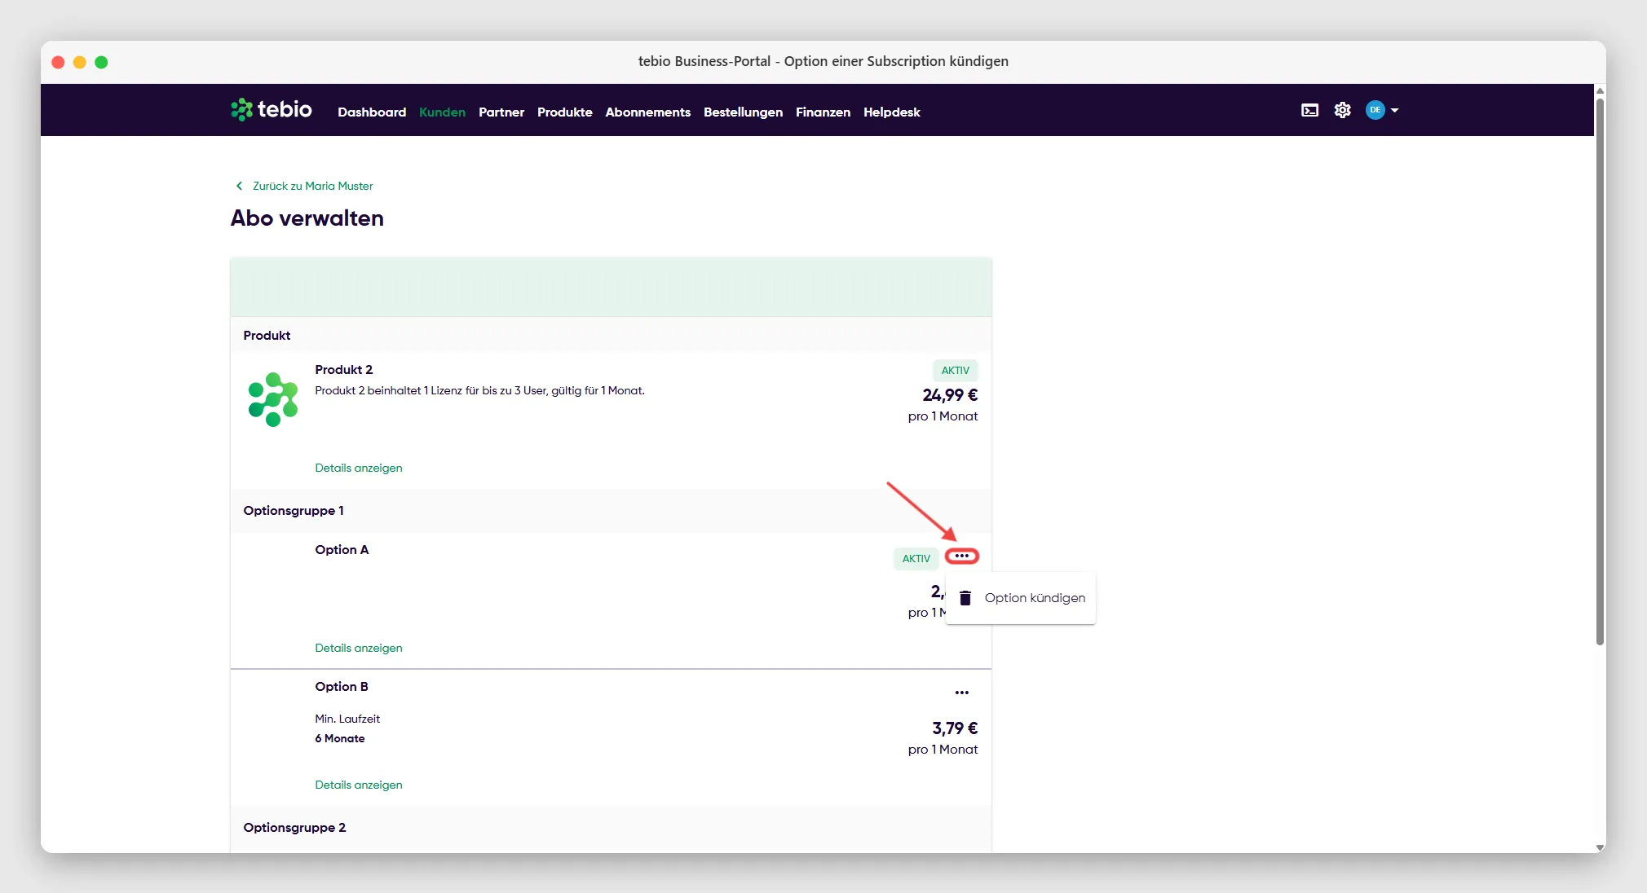The image size is (1647, 893).
Task: Go back to Maria Muster
Action: (312, 186)
